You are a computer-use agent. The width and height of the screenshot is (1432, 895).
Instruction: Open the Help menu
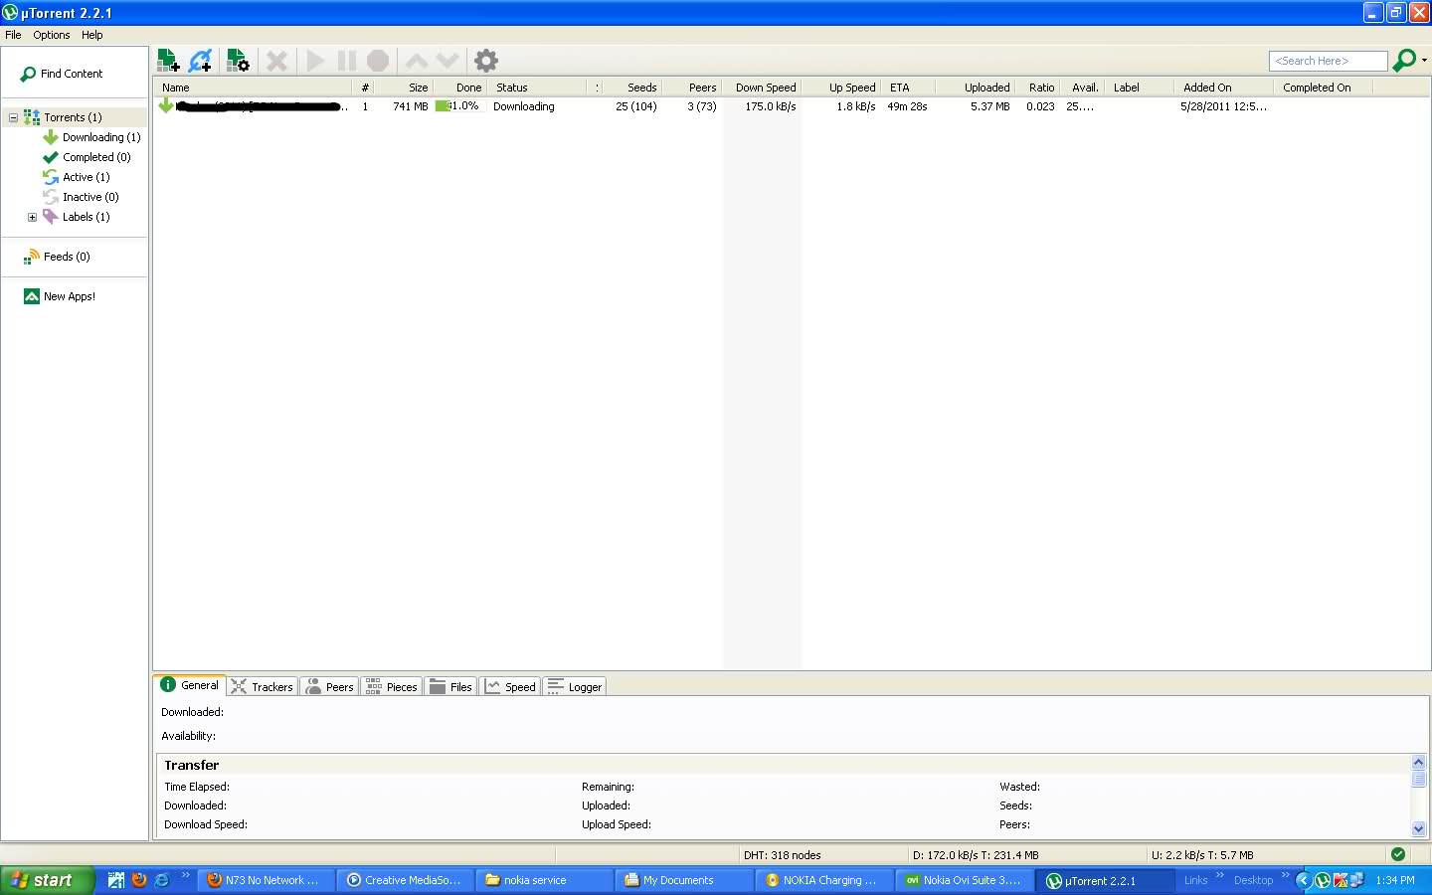pos(92,35)
